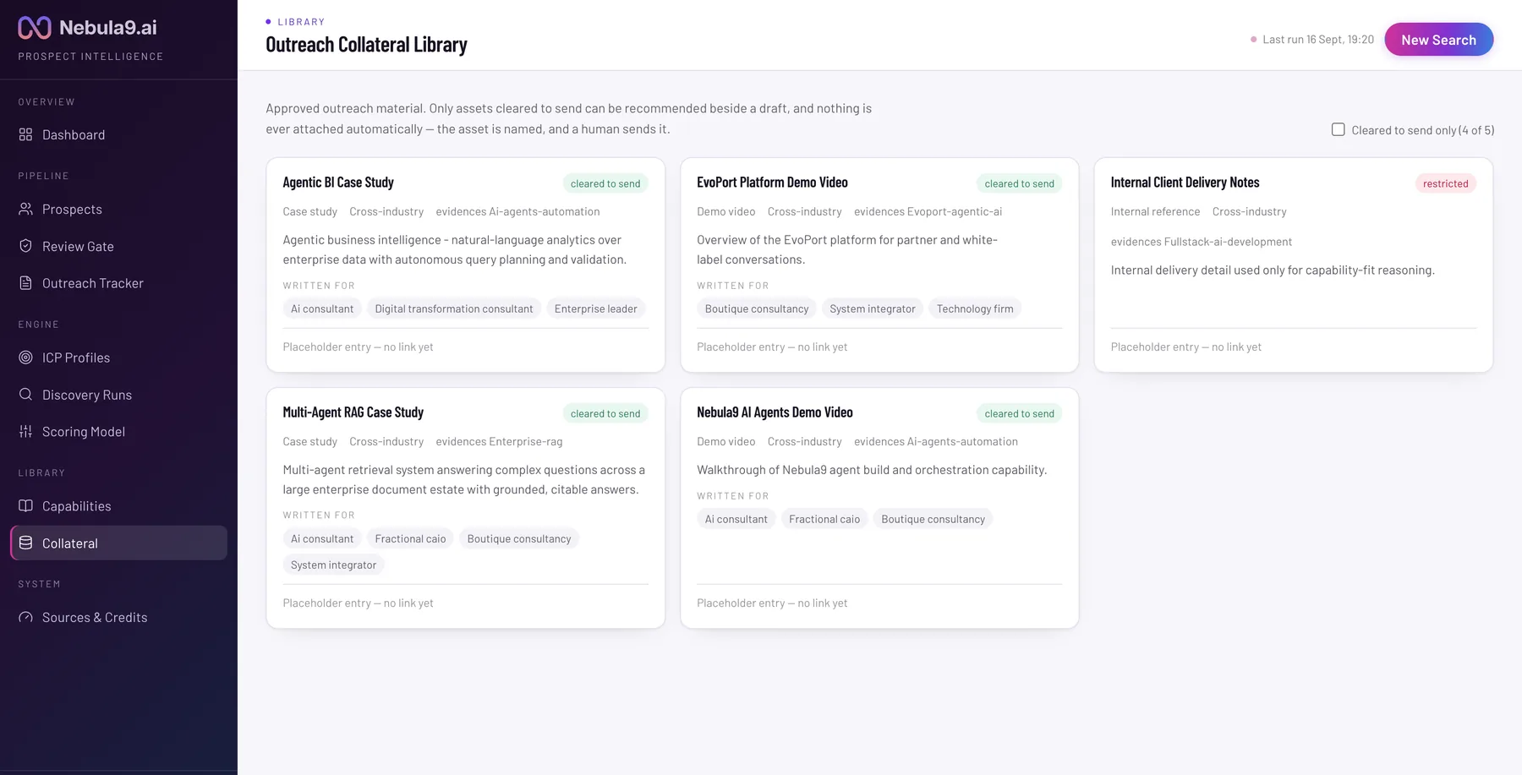Click evidences Evoport-agentic-ai text
The height and width of the screenshot is (775, 1522).
(928, 211)
